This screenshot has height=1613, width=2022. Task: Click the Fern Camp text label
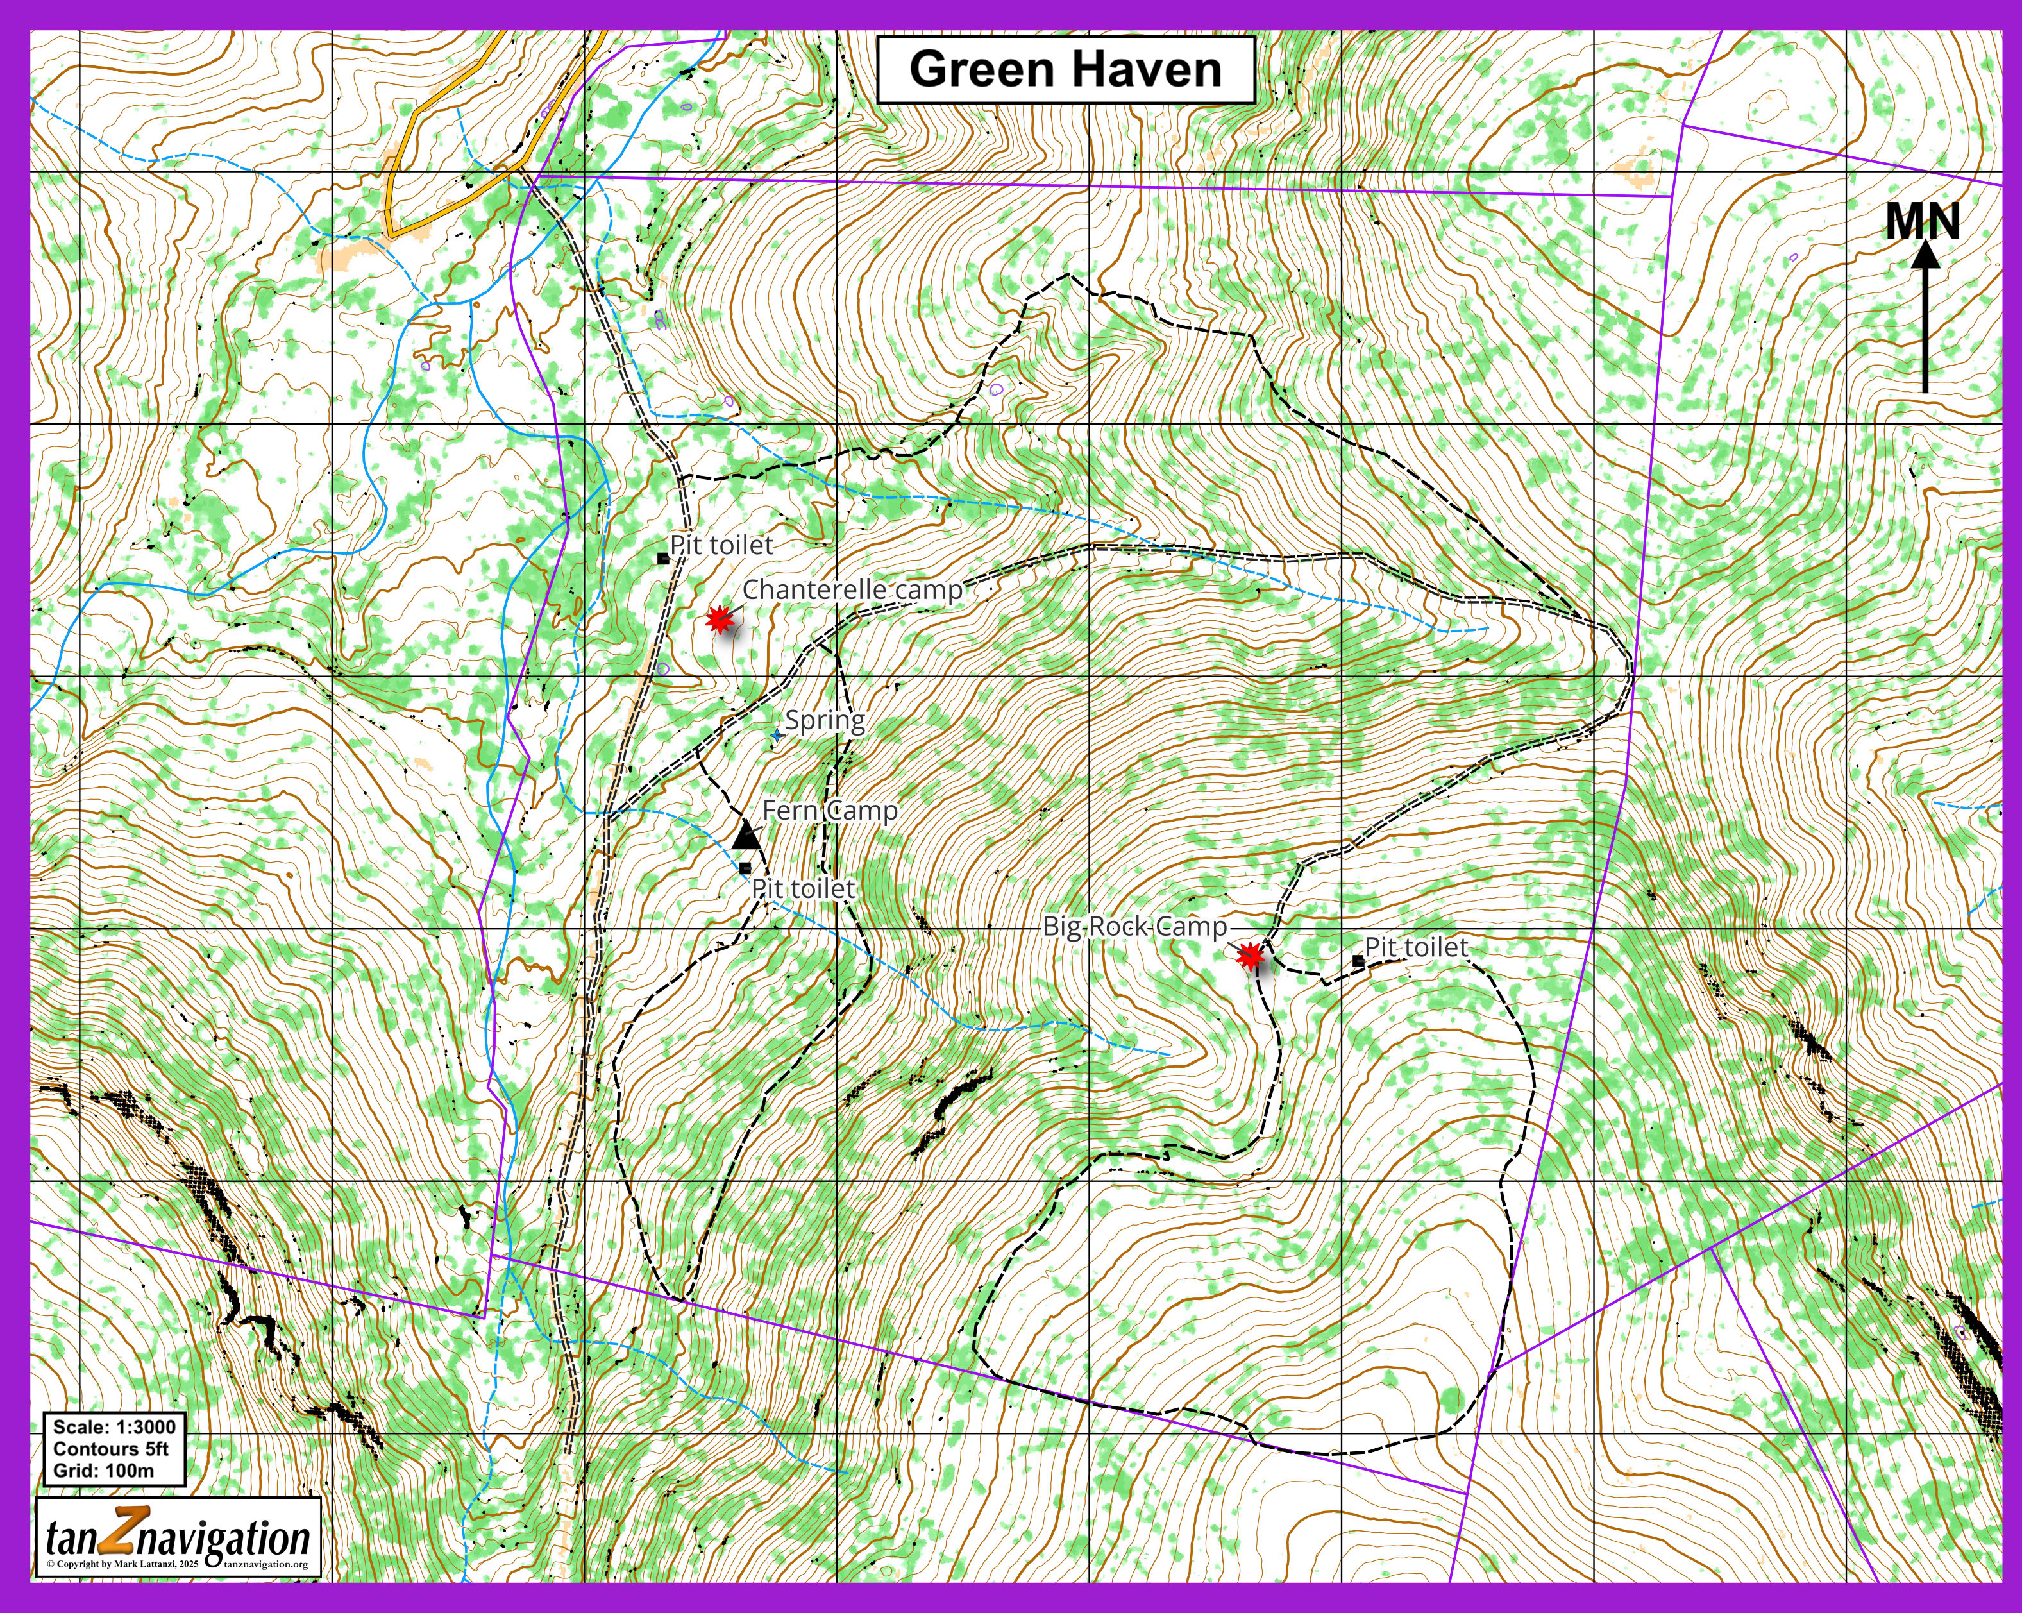click(x=830, y=810)
